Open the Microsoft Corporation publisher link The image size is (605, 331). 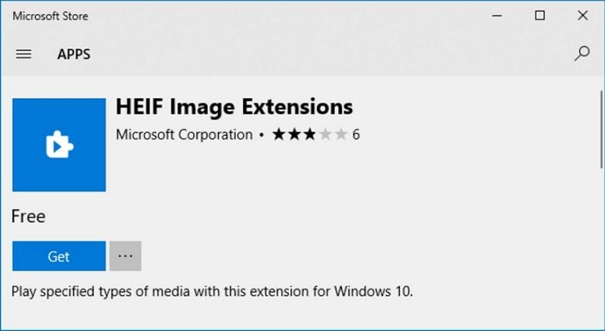184,135
